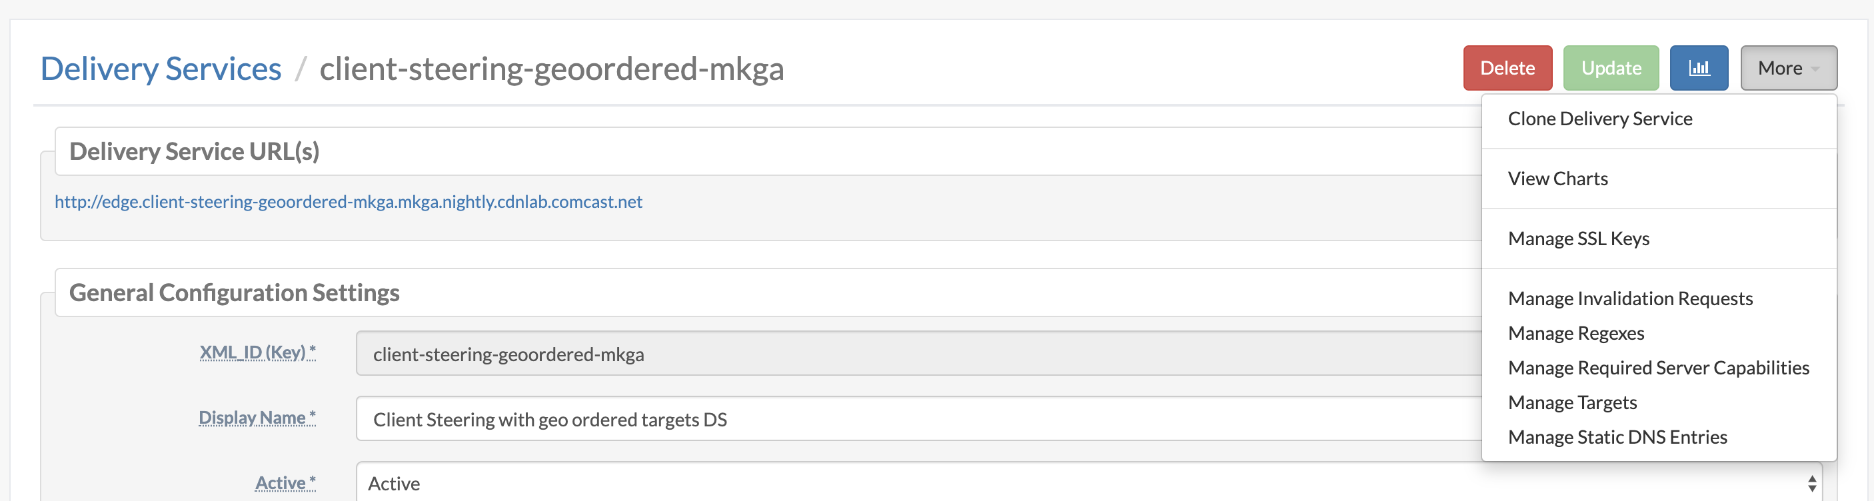Open the edge.client-steering-geoordered-mkga URL

(x=349, y=201)
